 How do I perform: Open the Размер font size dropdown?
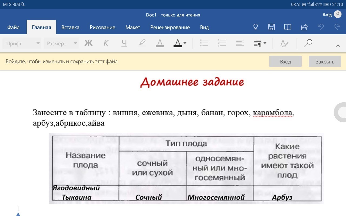click(61, 43)
